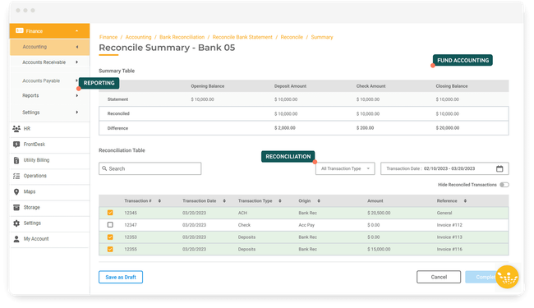Select Invoice #112 reference cell

449,225
